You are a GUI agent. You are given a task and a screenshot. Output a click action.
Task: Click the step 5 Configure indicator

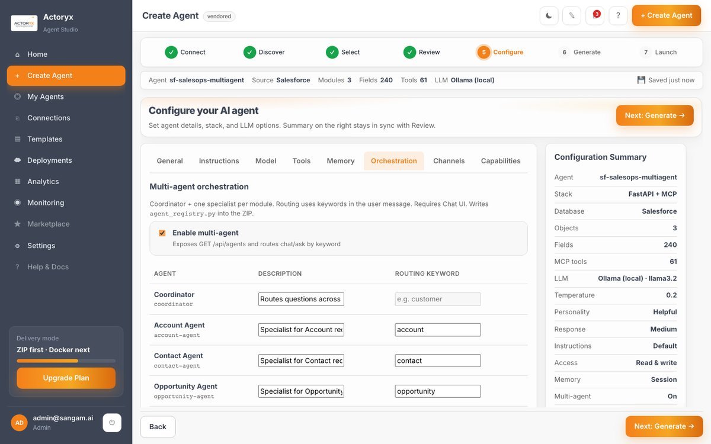click(x=483, y=52)
